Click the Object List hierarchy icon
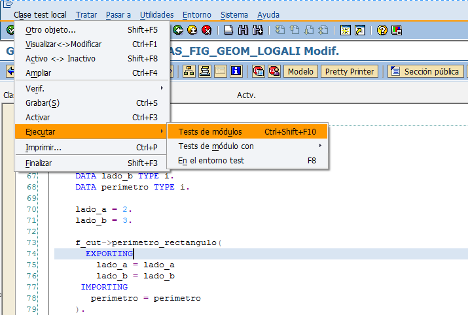This screenshot has width=468, height=315. [x=189, y=71]
